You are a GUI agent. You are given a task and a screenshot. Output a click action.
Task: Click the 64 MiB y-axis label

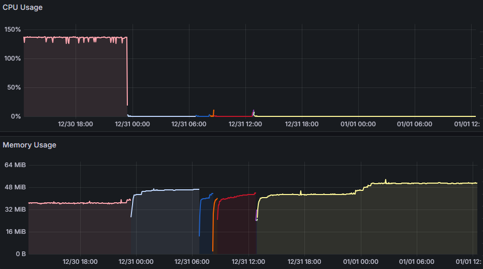click(16, 165)
